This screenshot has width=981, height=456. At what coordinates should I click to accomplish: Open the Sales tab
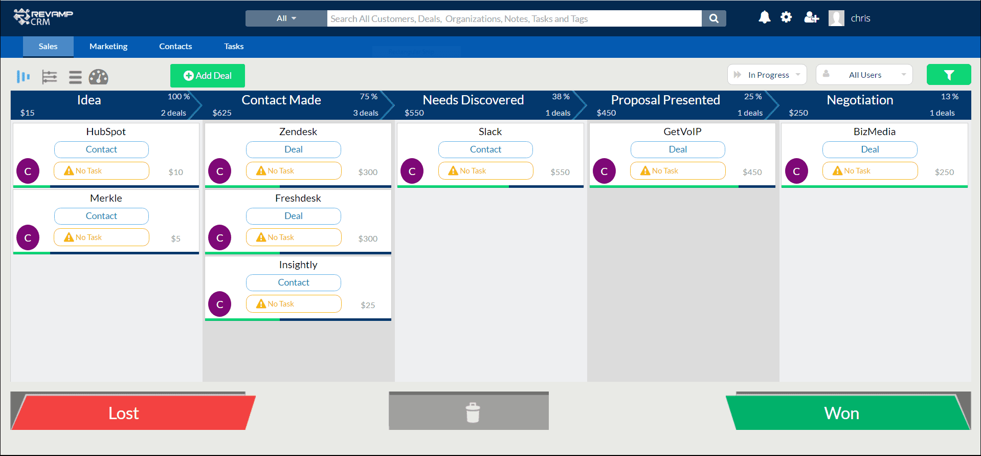coord(48,47)
